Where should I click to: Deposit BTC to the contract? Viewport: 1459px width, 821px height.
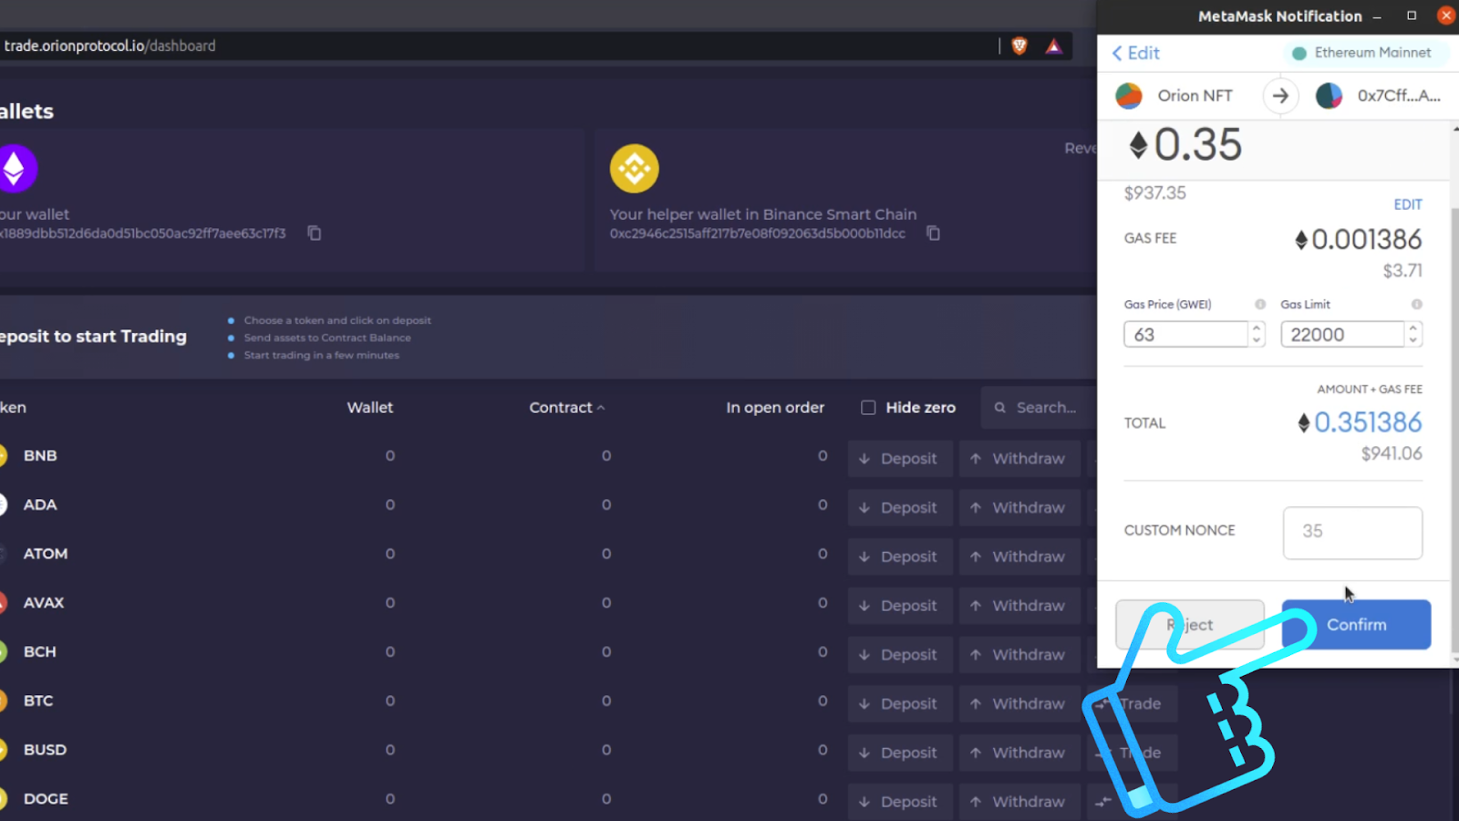(900, 703)
